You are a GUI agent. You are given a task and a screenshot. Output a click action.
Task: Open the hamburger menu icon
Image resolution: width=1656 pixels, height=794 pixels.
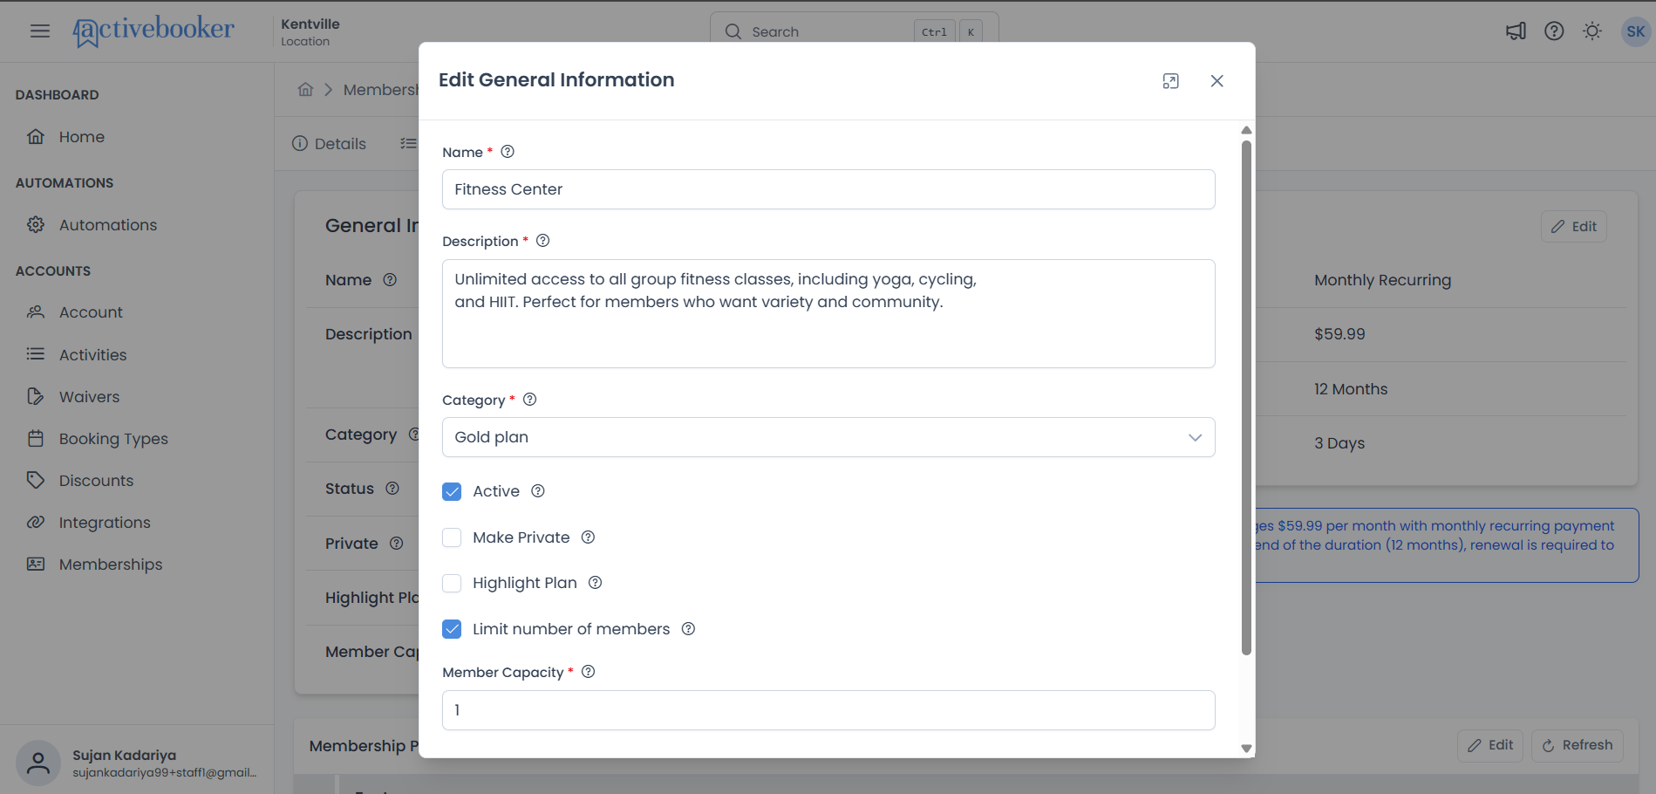point(40,31)
